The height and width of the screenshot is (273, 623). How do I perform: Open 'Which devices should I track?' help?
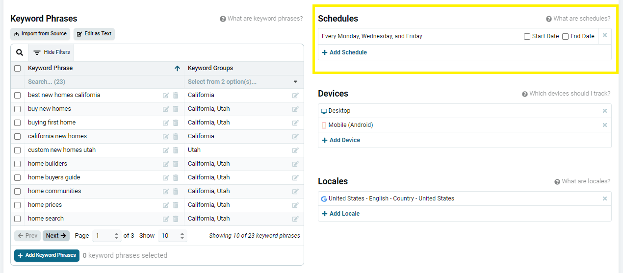click(566, 94)
